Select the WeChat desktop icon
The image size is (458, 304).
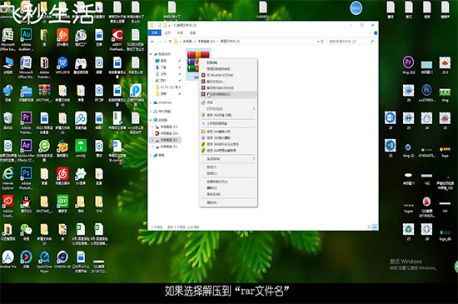(x=26, y=232)
